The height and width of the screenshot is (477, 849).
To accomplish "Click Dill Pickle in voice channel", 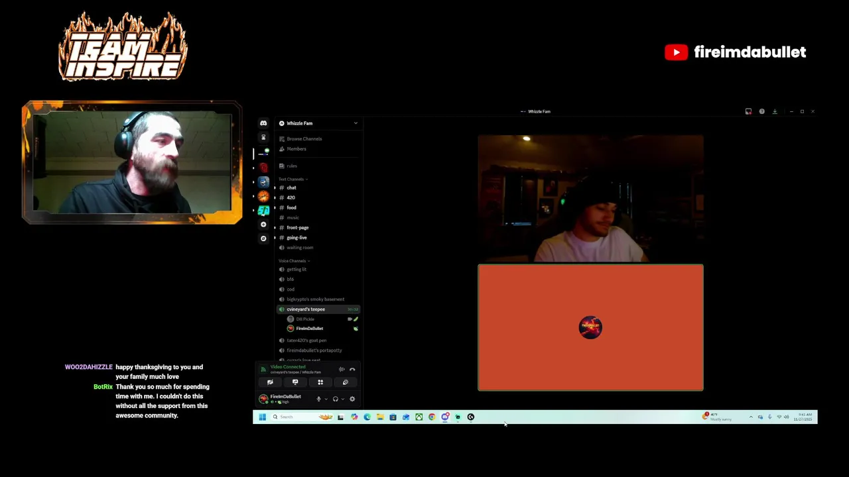I will [322, 319].
